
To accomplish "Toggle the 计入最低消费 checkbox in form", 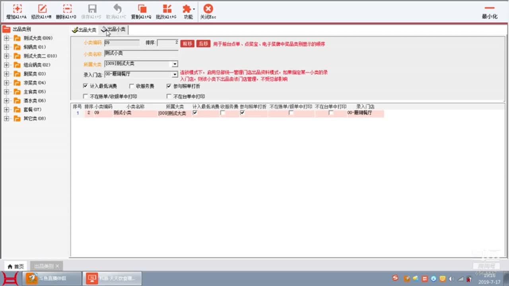I will pyautogui.click(x=85, y=86).
